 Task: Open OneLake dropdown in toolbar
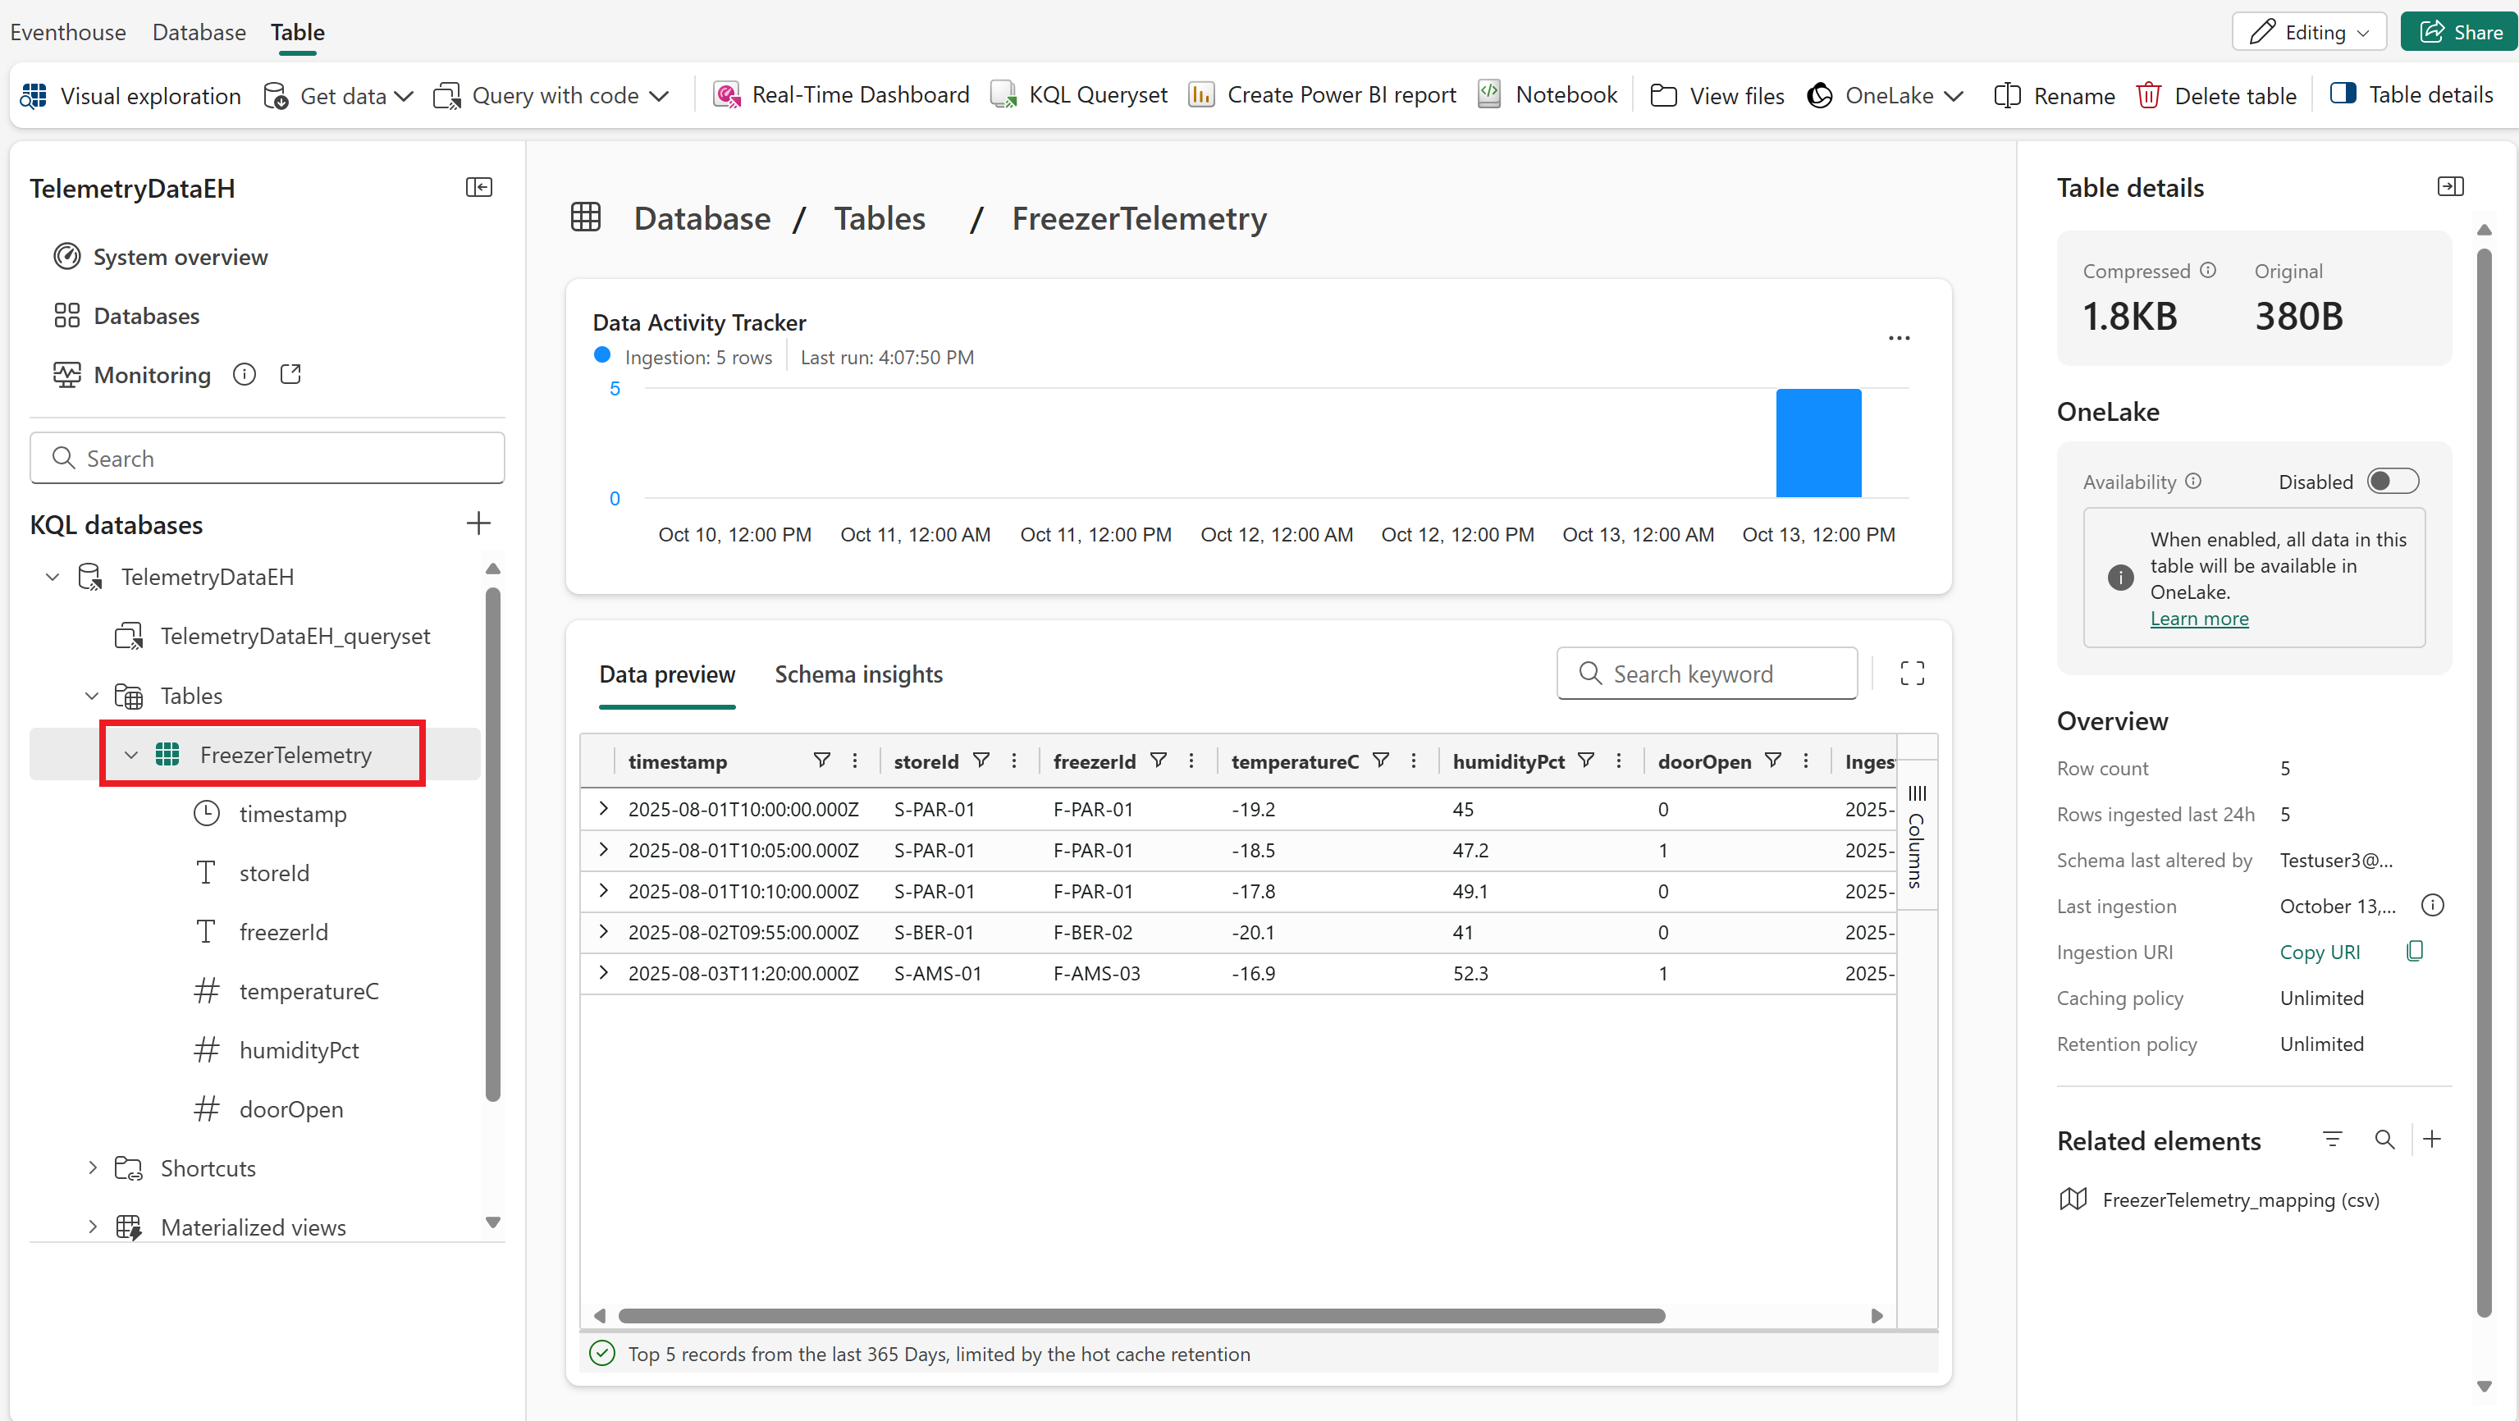coord(1886,95)
